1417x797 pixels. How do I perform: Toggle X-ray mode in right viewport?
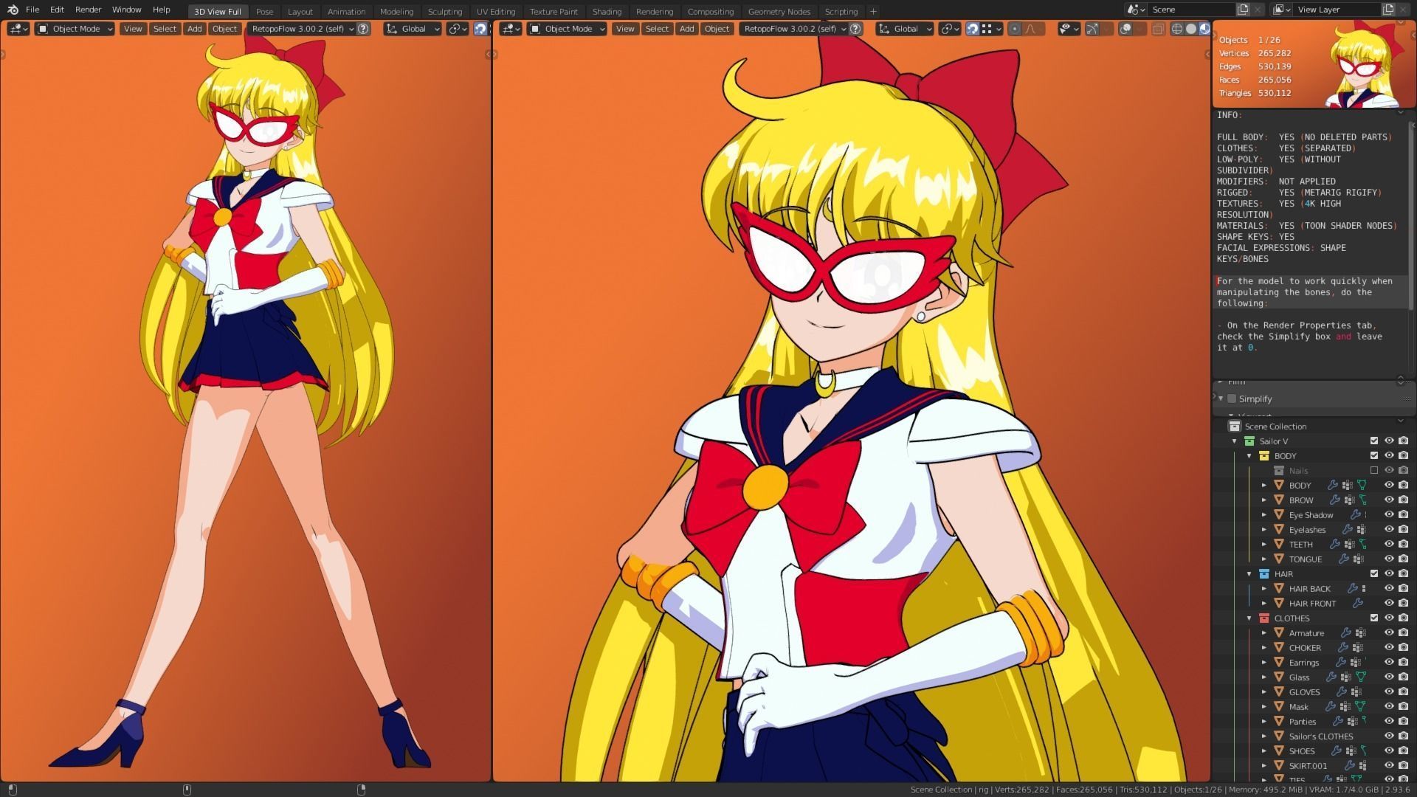pos(1159,29)
